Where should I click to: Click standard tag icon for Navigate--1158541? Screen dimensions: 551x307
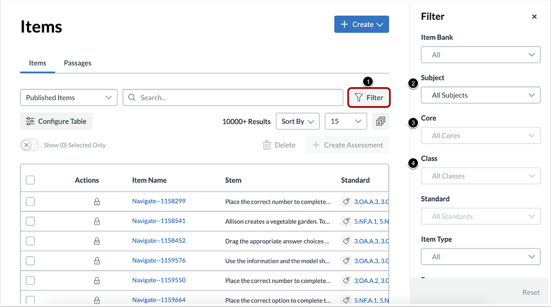(346, 221)
